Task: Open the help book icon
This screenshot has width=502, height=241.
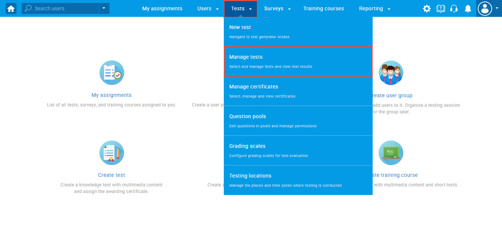Action: (x=441, y=9)
